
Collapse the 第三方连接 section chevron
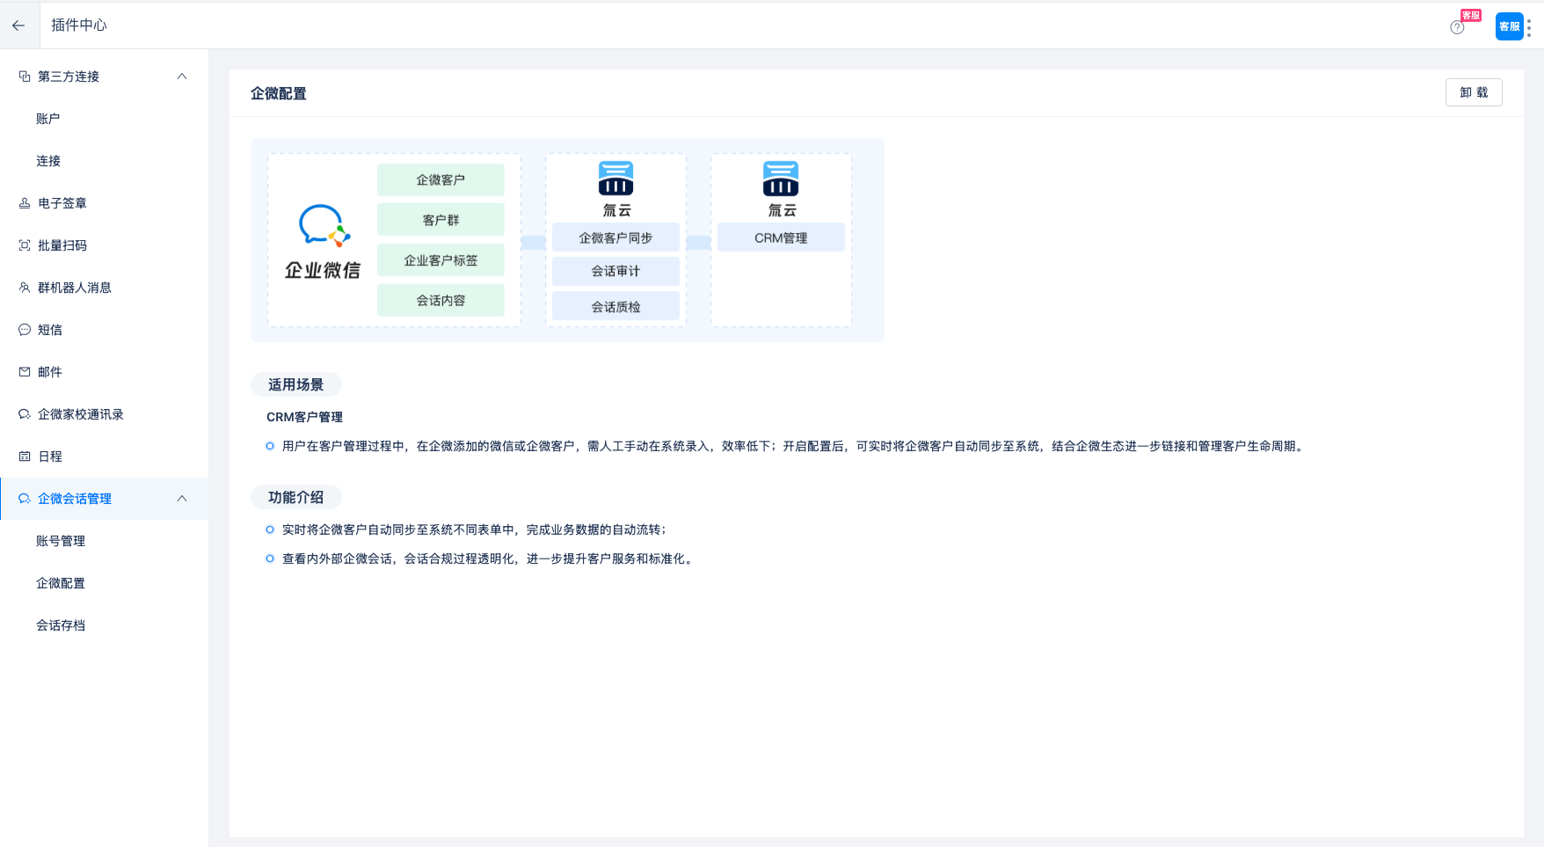pyautogui.click(x=182, y=77)
